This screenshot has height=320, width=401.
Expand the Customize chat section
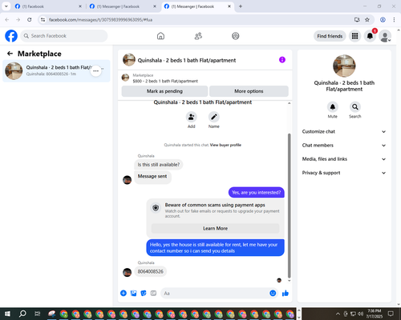[344, 131]
